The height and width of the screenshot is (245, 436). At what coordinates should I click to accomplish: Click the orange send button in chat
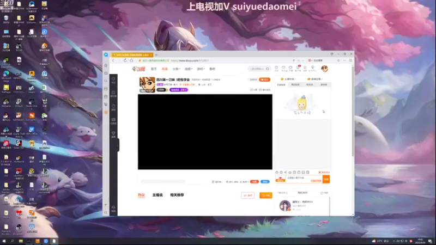[x=326, y=179]
